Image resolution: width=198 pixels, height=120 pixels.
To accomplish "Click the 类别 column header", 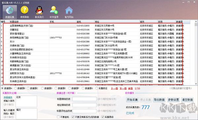I will click(x=166, y=22).
